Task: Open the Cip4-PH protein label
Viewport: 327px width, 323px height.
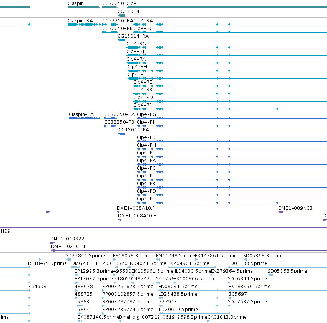Action: (146, 145)
